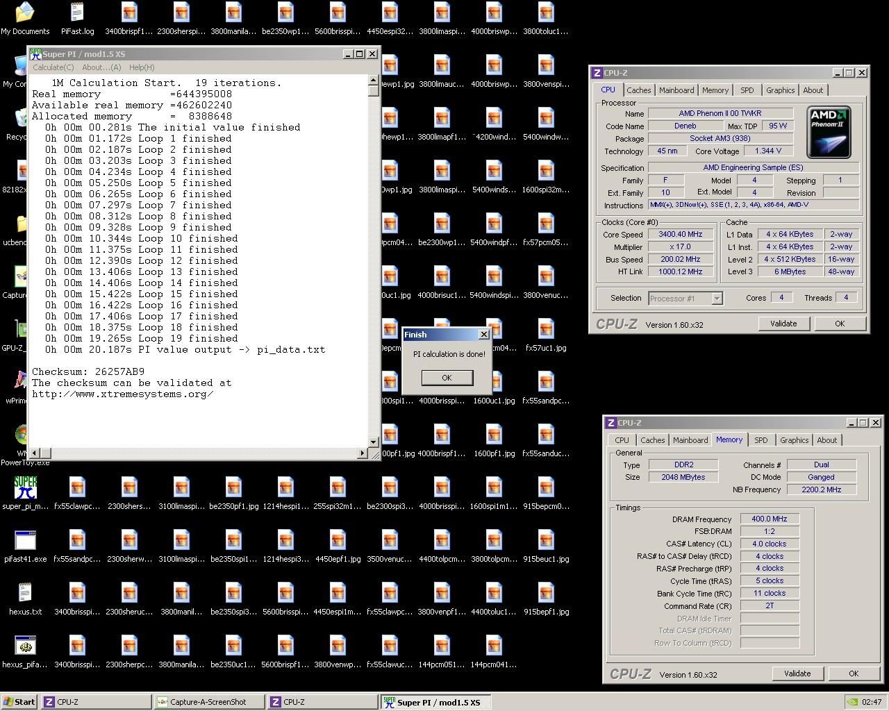Open the Help(H) menu in Super PI
This screenshot has width=889, height=711.
click(x=142, y=67)
